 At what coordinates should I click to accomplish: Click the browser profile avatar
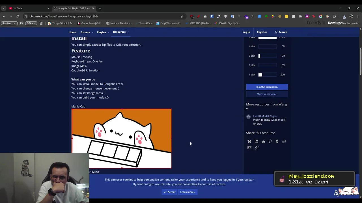[x=351, y=16]
